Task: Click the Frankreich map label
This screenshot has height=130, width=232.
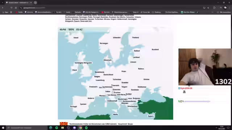Action: 94,87
